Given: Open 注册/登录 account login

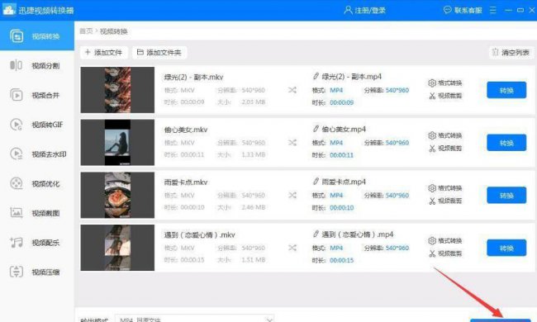Looking at the screenshot, I should coord(365,10).
